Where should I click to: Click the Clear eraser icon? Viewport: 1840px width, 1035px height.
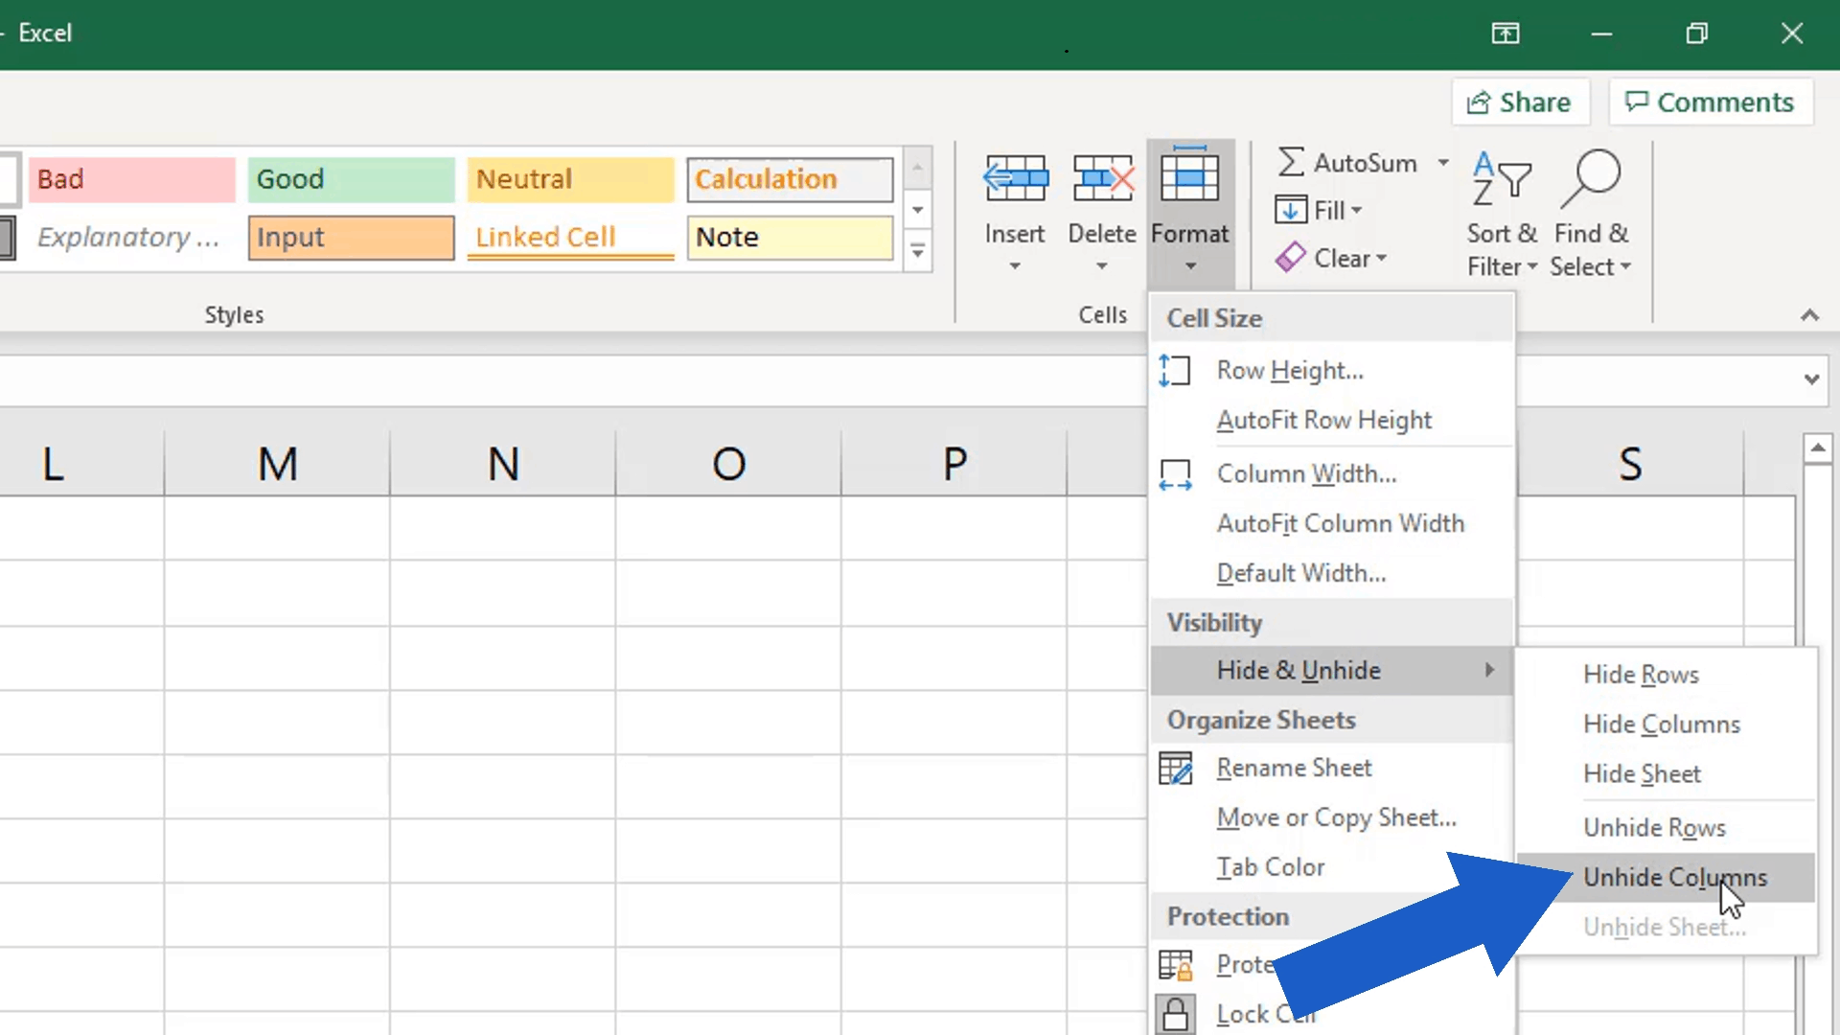[x=1291, y=258]
